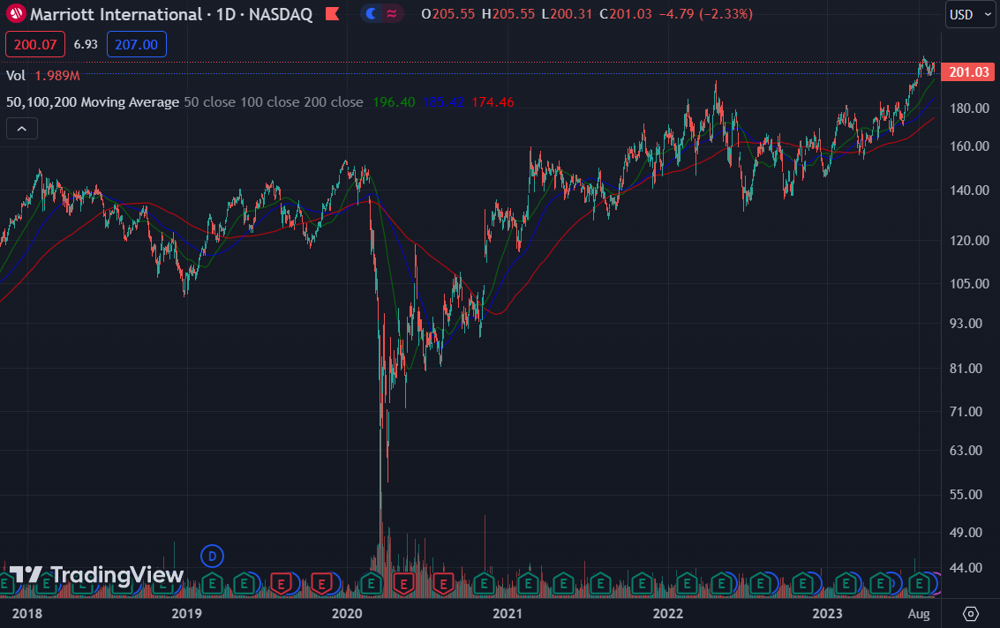Click the blue 207.00 buy price button
The height and width of the screenshot is (628, 1000).
137,45
